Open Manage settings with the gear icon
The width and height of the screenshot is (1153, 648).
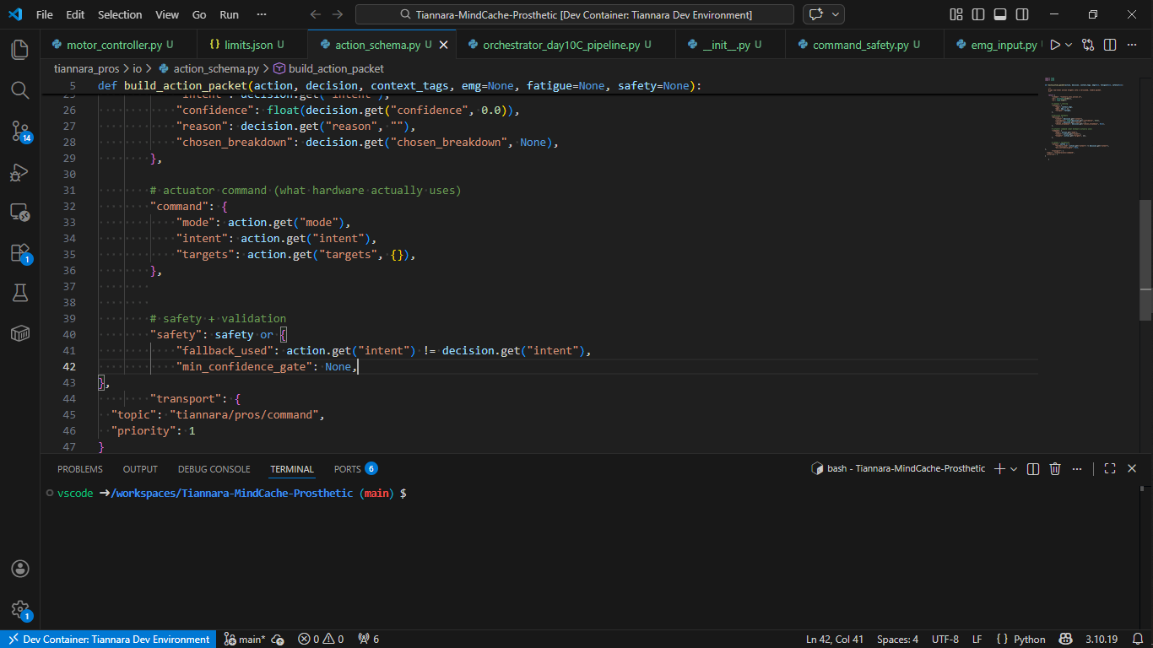[20, 610]
